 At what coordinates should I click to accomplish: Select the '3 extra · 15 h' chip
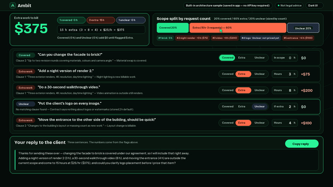pos(101,20)
